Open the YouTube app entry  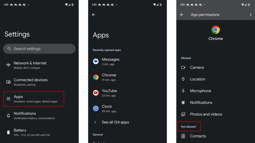(127, 93)
